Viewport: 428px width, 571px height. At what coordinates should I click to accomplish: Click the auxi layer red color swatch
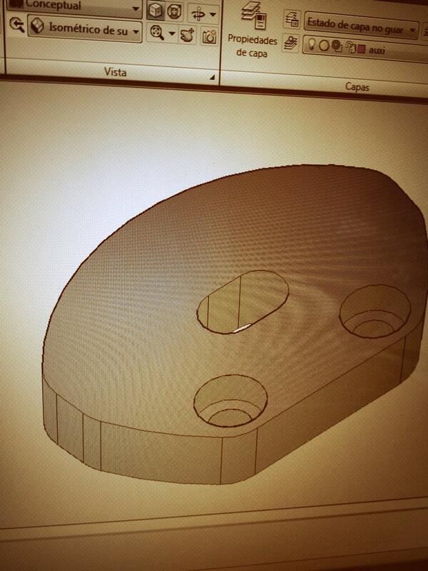point(361,49)
